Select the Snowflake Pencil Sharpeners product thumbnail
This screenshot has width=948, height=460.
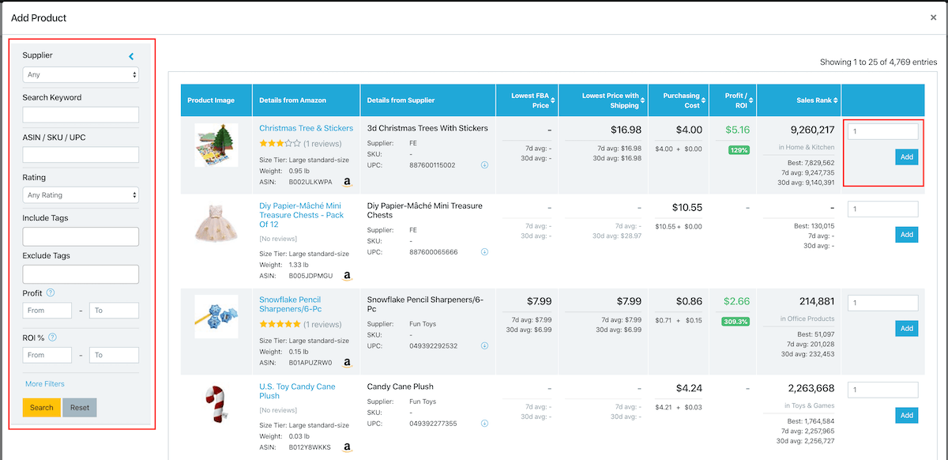(x=216, y=318)
